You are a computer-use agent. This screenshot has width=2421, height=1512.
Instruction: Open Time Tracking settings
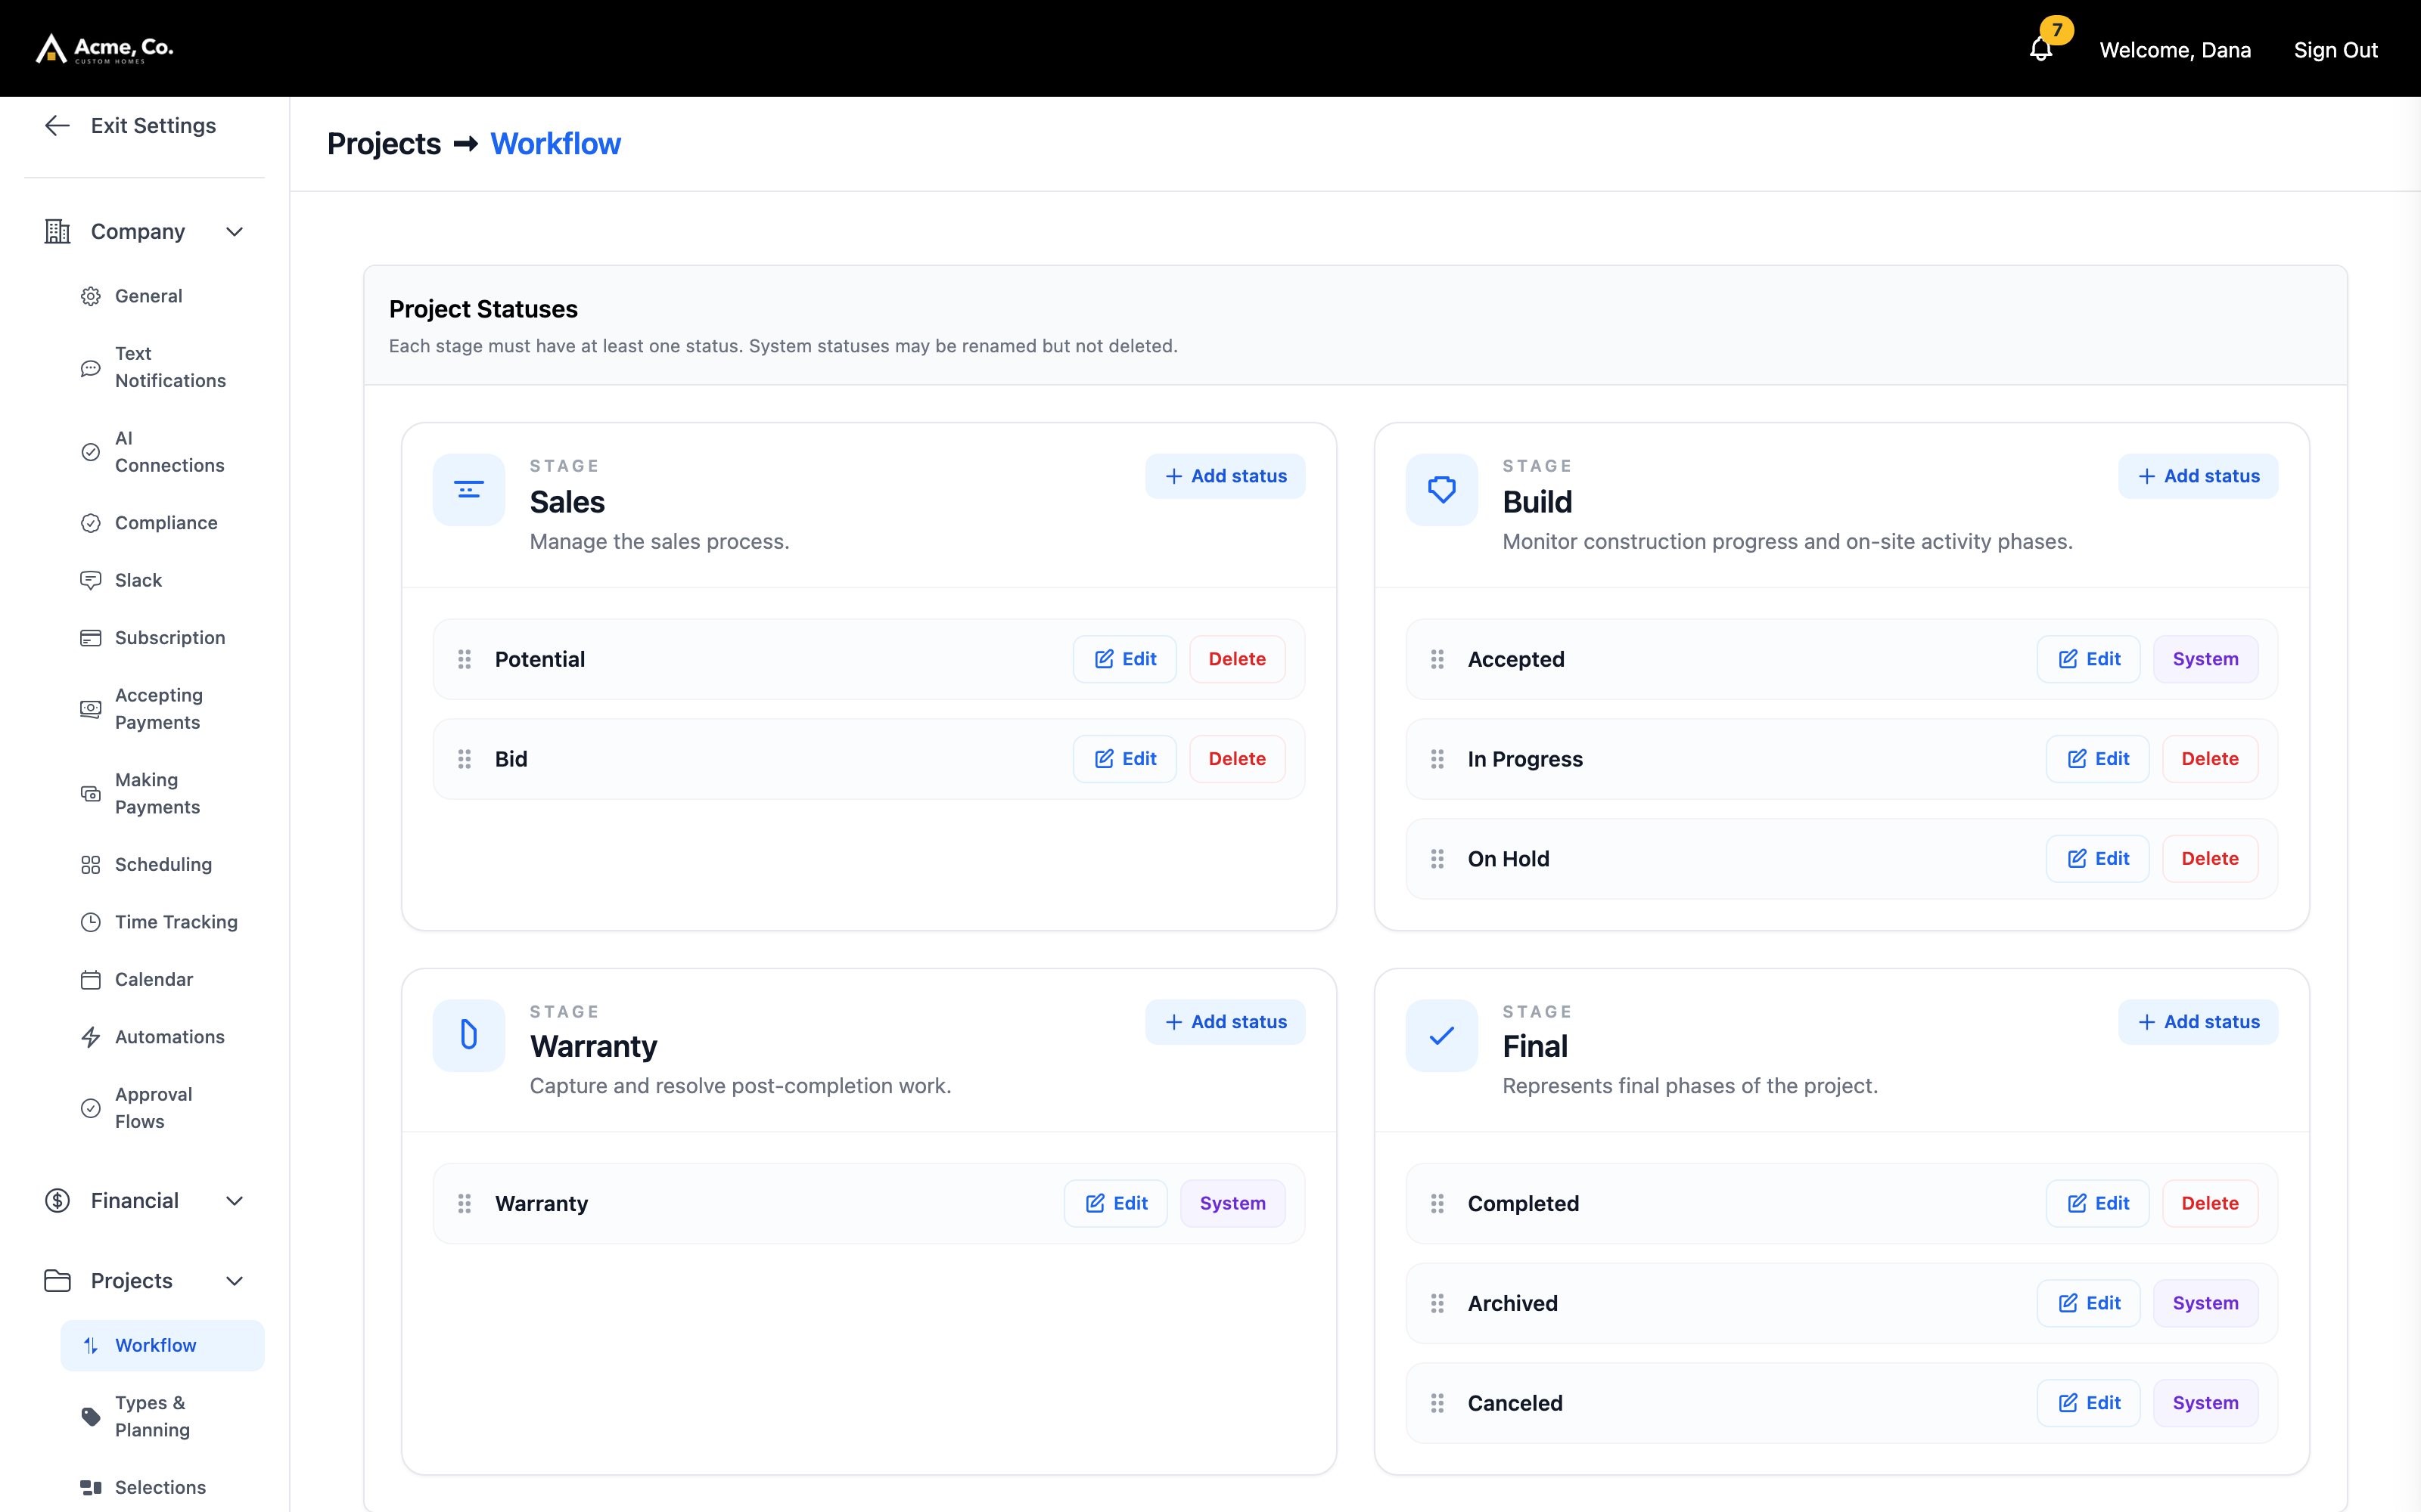click(162, 922)
